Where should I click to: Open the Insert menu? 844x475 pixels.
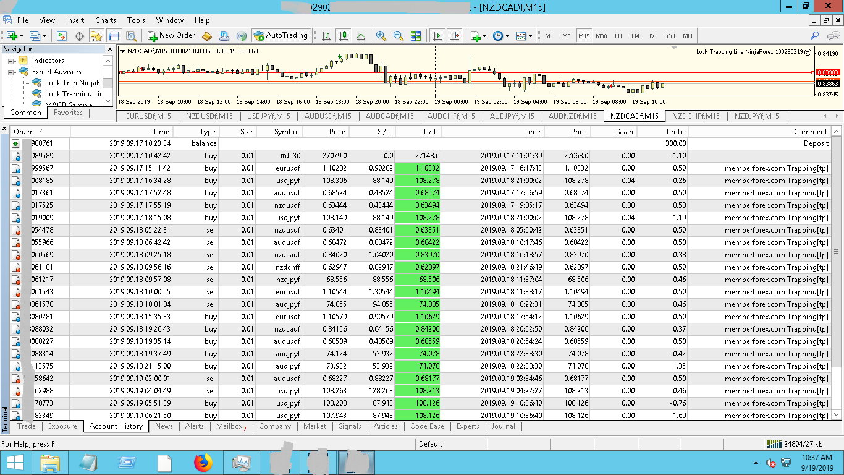coord(75,20)
